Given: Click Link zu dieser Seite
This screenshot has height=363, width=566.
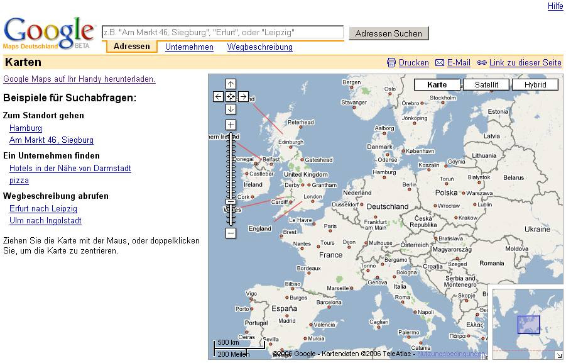Looking at the screenshot, I should pyautogui.click(x=525, y=62).
